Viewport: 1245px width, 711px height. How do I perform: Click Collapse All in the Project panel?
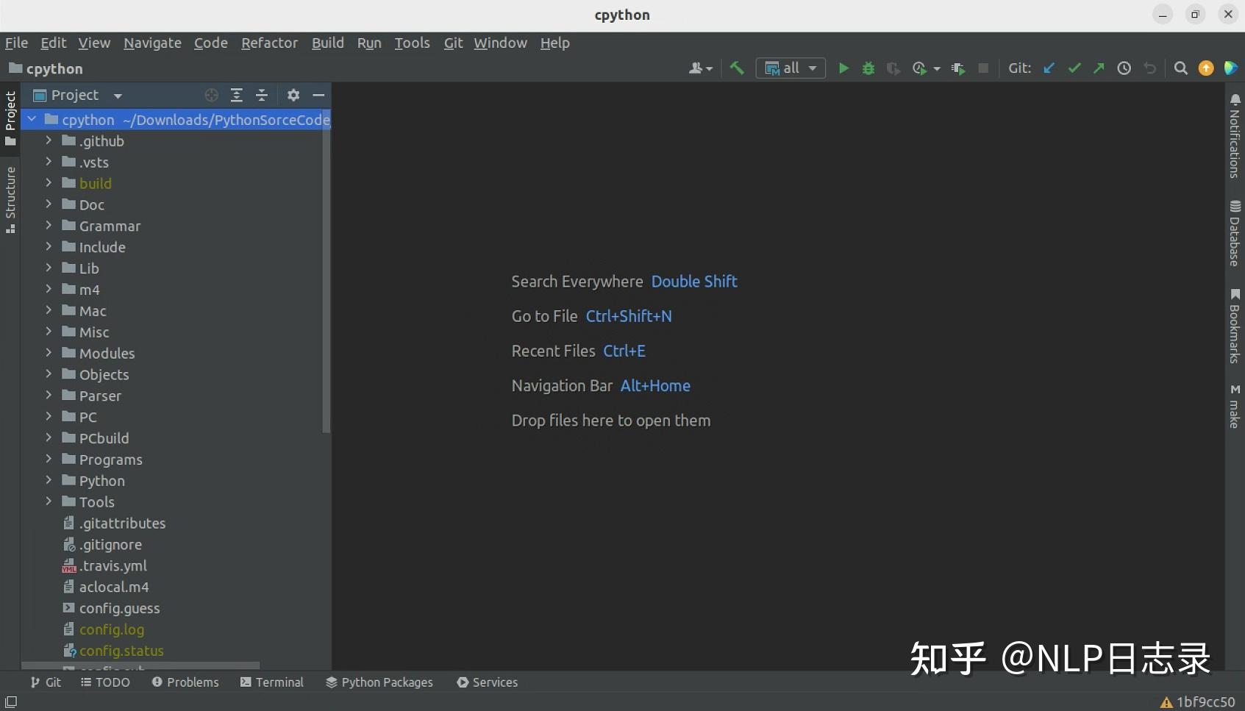[x=262, y=95]
